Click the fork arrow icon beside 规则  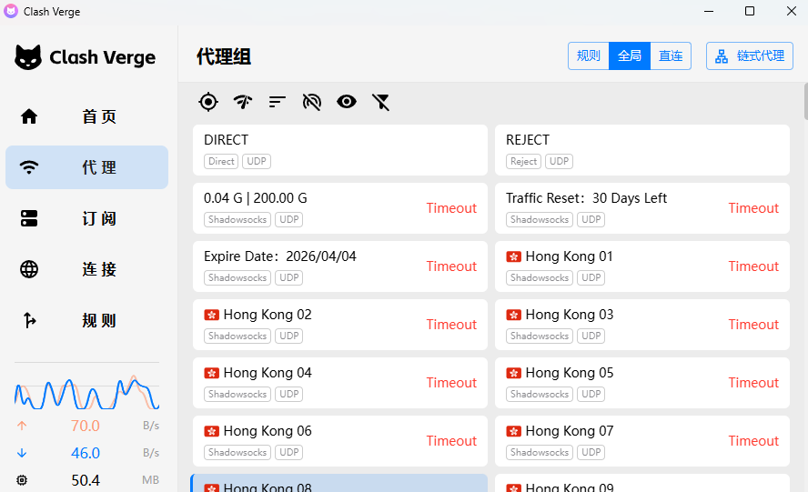click(x=30, y=320)
